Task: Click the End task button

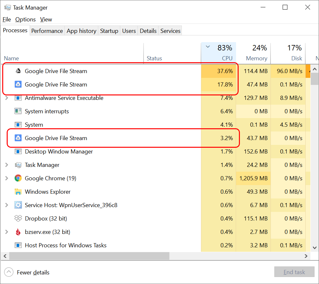Action: [294, 272]
